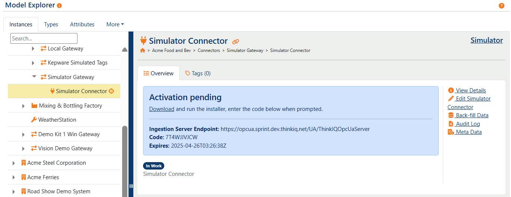The image size is (511, 197).
Task: Click the home icon in the breadcrumb
Action: click(142, 50)
